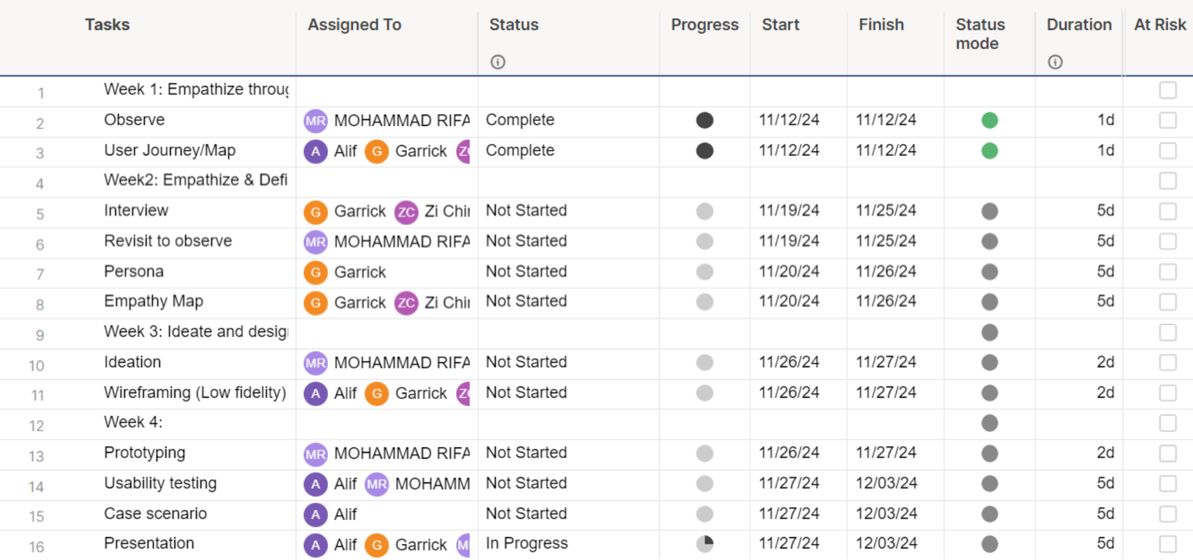Click full progress circle in Observe row
Screen dimensions: 1193x560
point(704,120)
